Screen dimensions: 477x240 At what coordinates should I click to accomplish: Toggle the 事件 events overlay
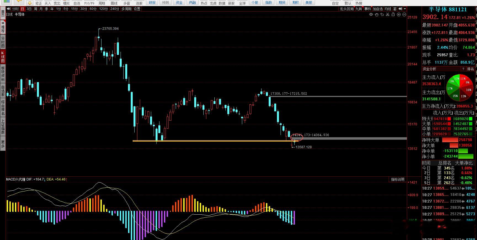pos(368,9)
